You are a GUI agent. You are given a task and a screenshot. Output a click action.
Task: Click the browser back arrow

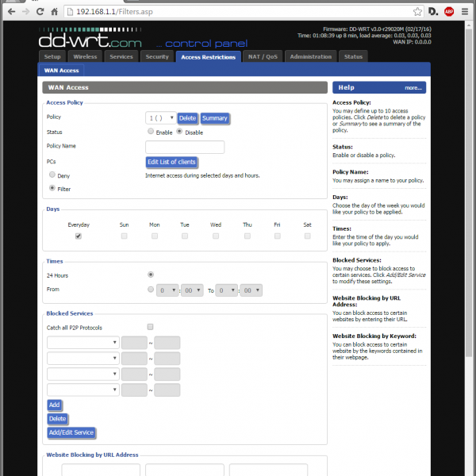(x=10, y=12)
